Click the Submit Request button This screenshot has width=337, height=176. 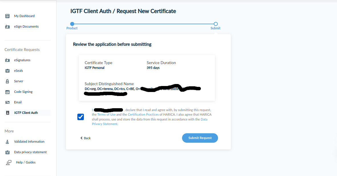200,138
